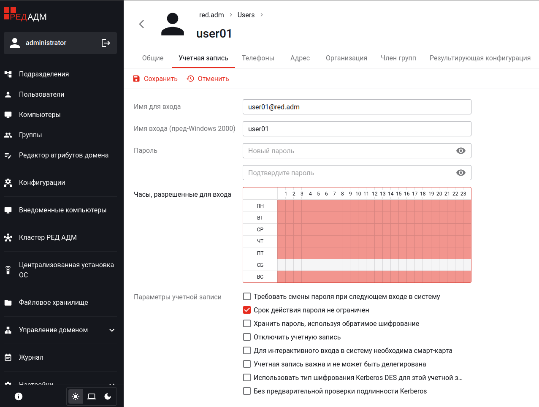Open Редактор атрибутов домена
539x407 pixels.
point(63,155)
